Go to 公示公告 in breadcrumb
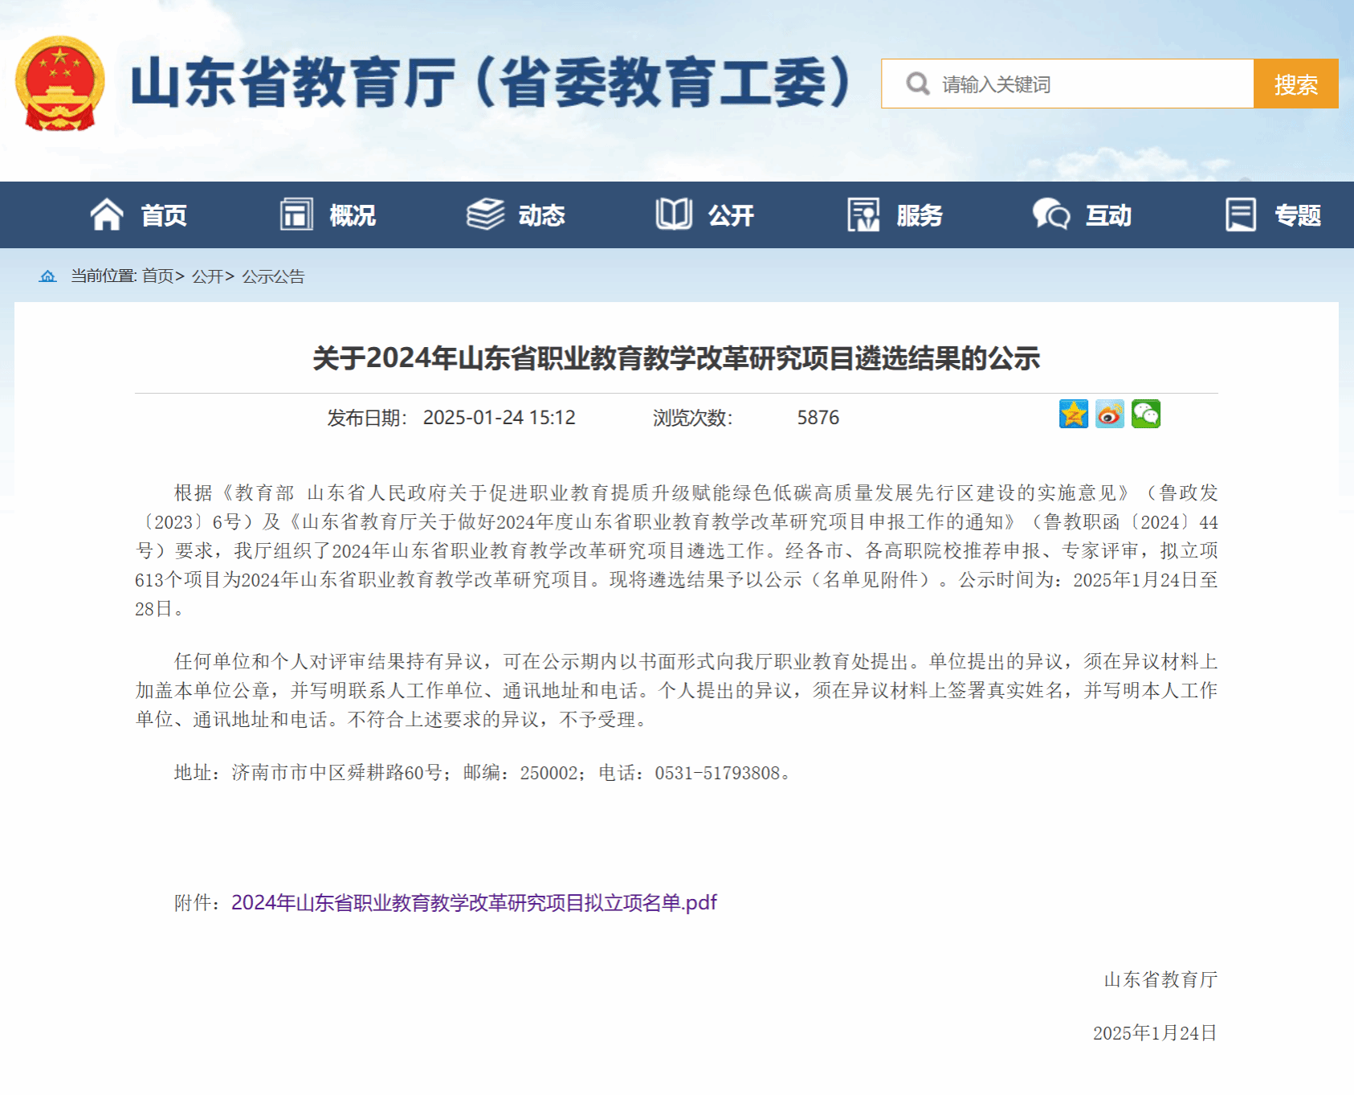This screenshot has width=1354, height=1095. 273,276
